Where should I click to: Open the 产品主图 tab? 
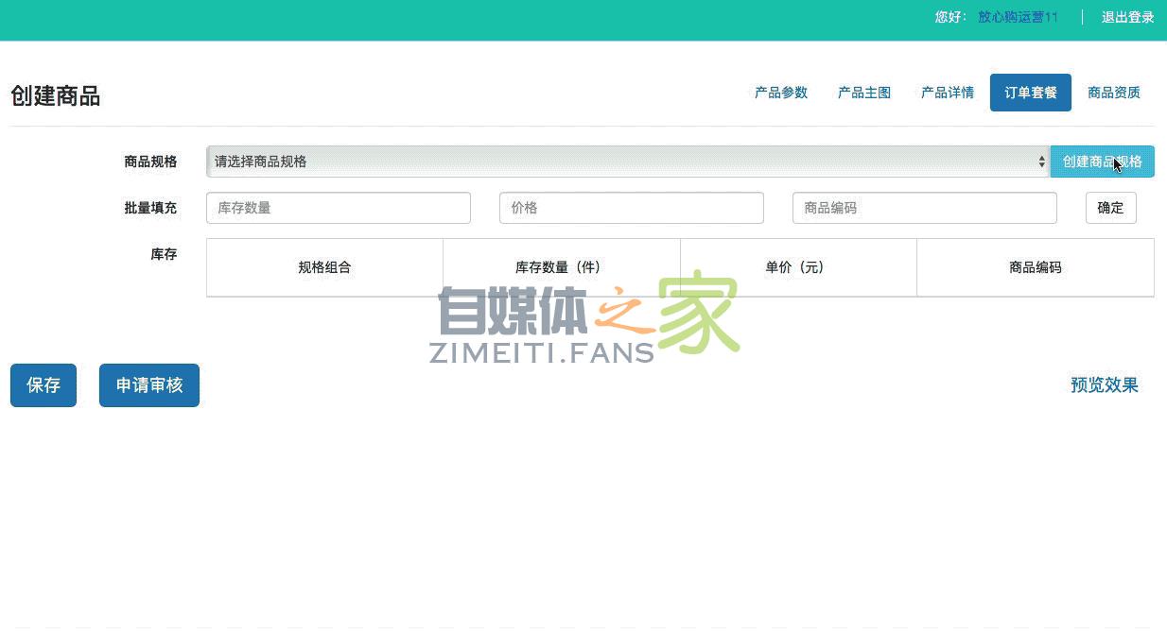[x=863, y=93]
